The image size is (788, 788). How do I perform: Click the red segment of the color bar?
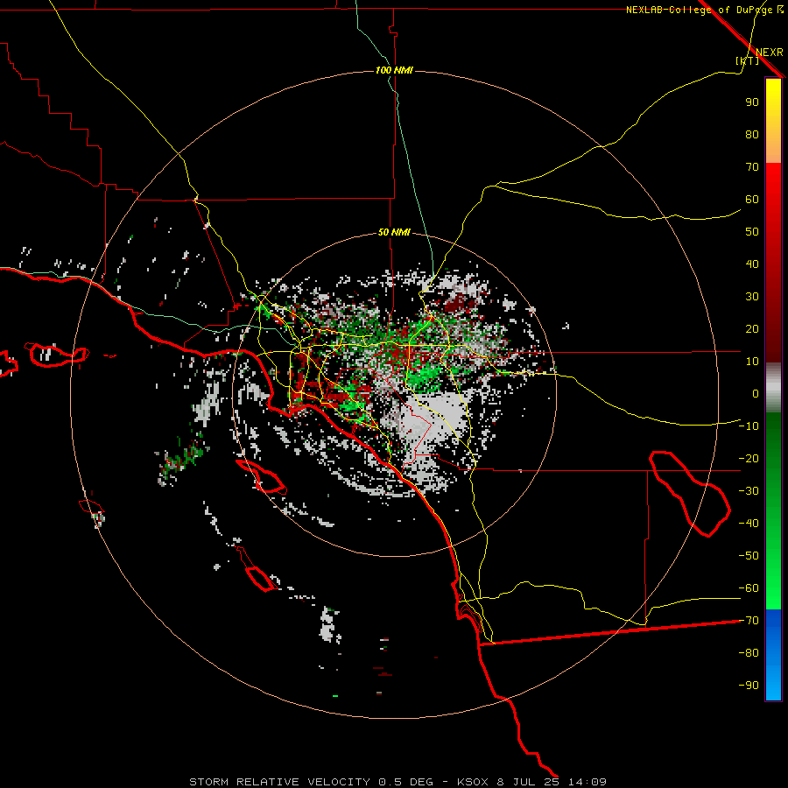tap(773, 263)
